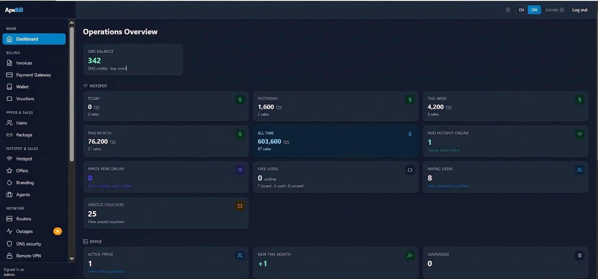Click the '342' SMS balance value

[x=94, y=61]
